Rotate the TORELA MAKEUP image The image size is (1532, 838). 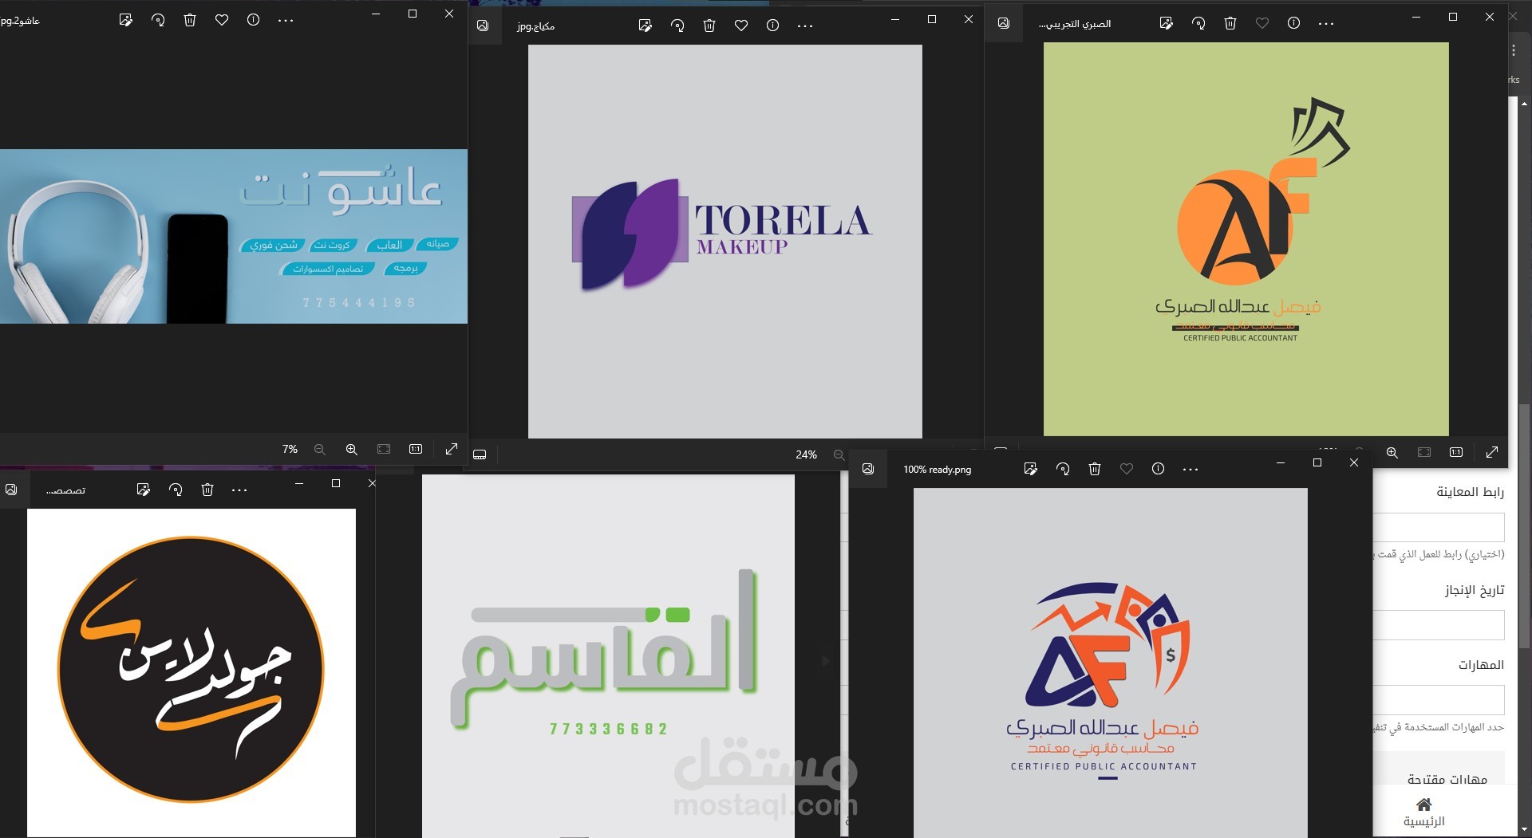point(677,26)
